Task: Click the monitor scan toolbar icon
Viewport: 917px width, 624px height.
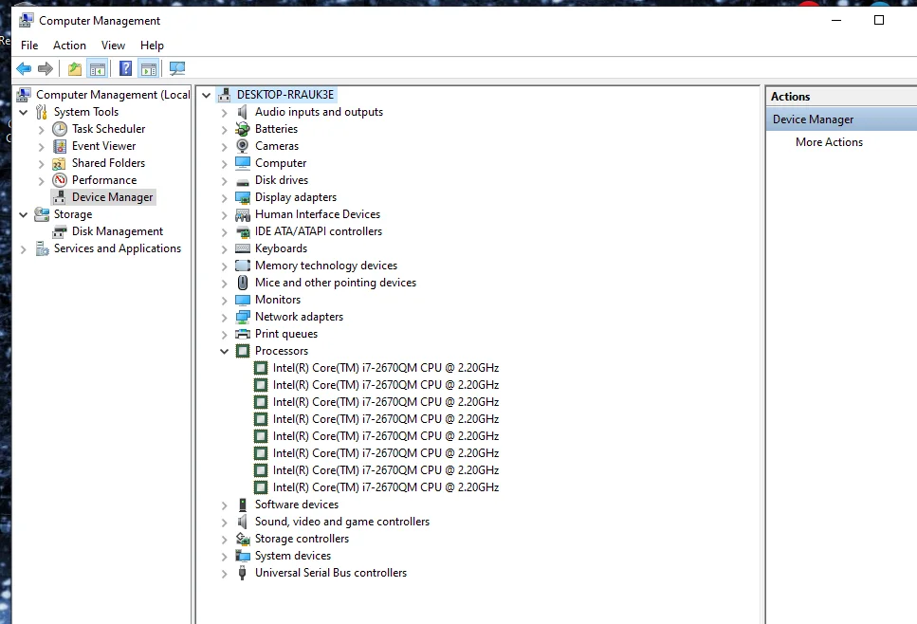Action: click(177, 69)
